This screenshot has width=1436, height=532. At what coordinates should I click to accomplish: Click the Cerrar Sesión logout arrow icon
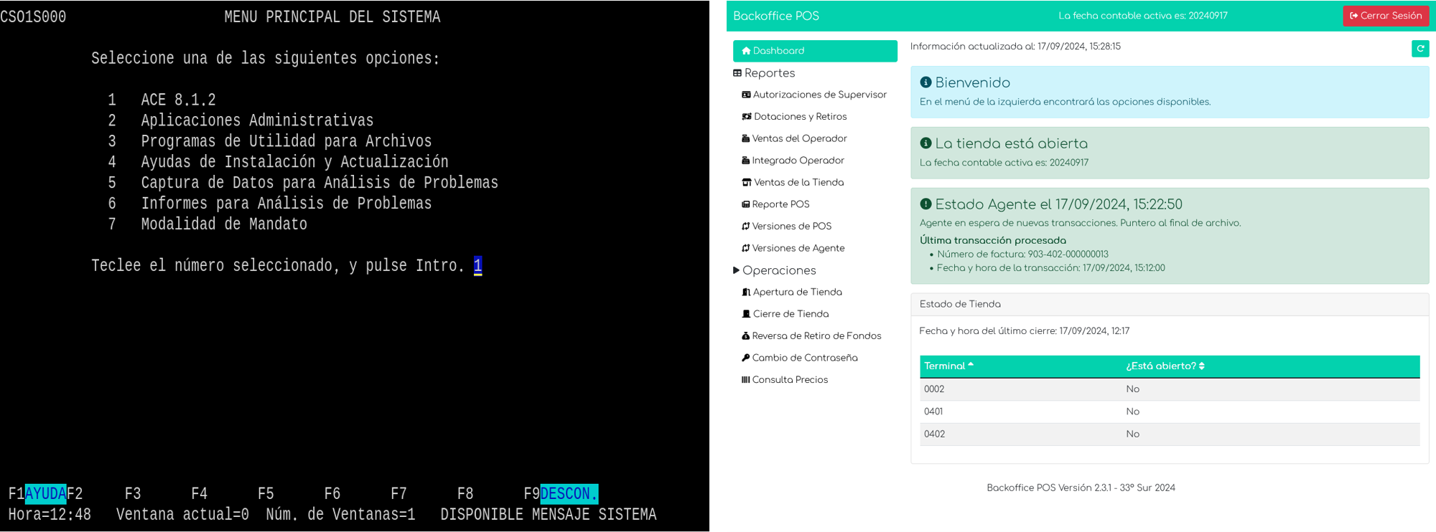[x=1353, y=16]
